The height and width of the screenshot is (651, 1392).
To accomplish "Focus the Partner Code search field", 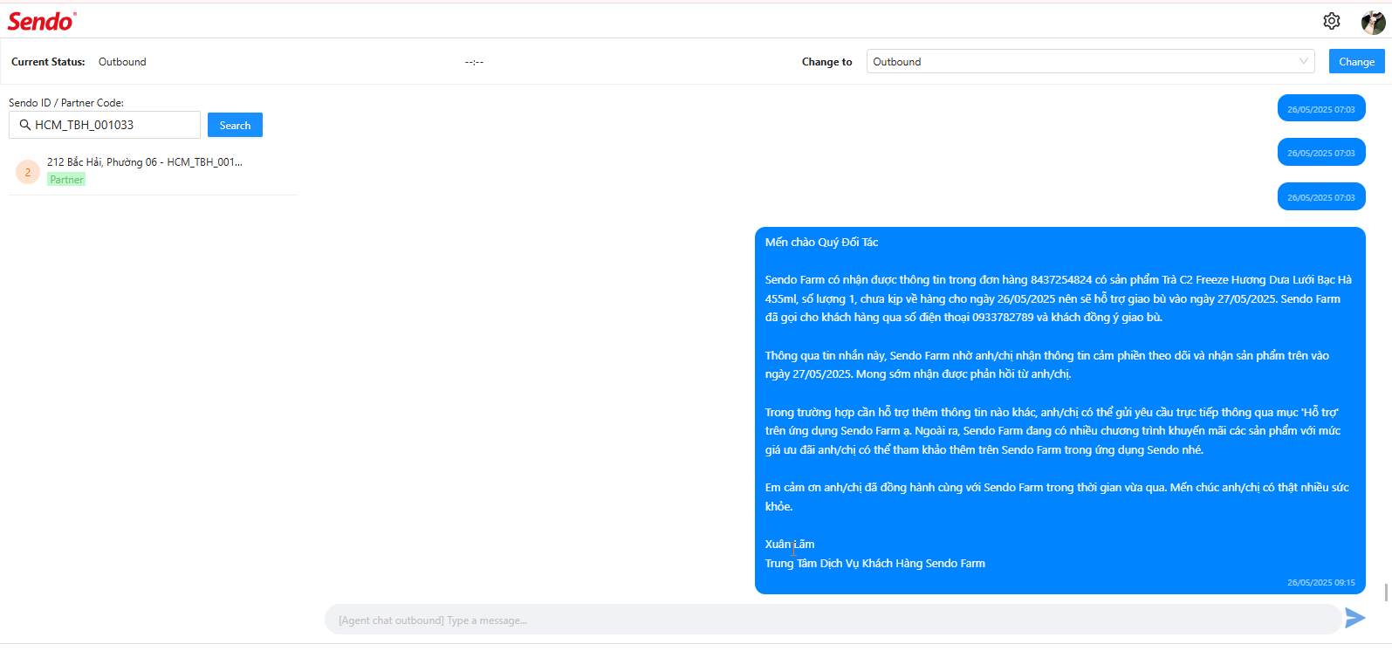I will [x=105, y=125].
